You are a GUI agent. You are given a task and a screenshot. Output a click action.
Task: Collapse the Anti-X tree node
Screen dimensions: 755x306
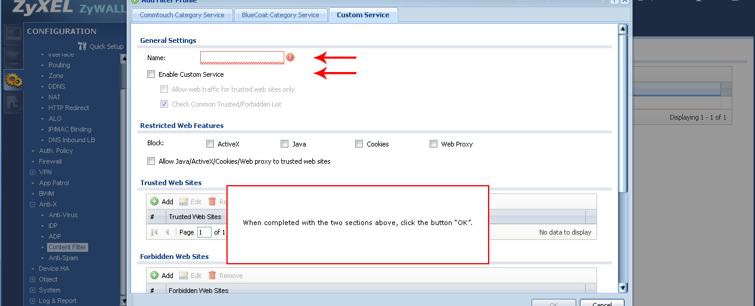pos(33,204)
